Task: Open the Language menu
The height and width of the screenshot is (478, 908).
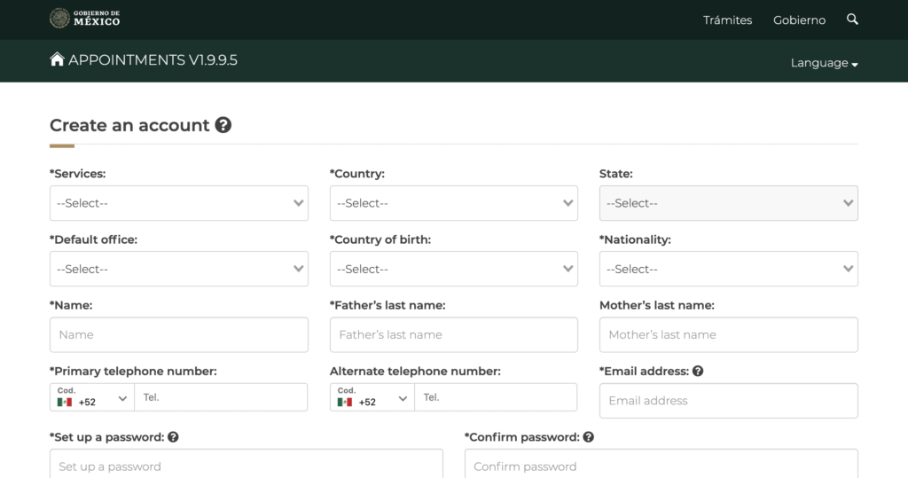Action: [824, 63]
